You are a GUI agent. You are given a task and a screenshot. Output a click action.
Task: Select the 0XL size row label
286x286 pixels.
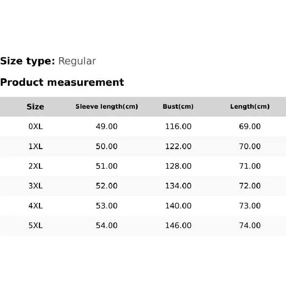35,127
